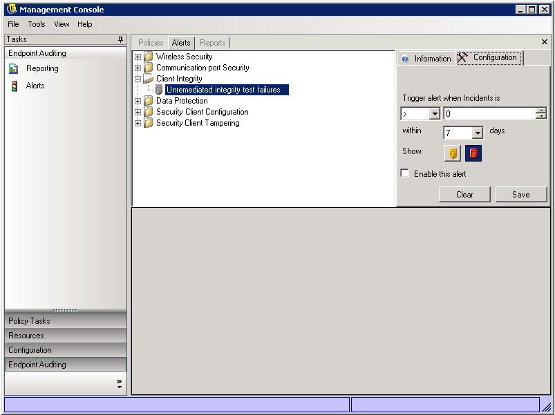Expand the Security Client Tampering node
The width and height of the screenshot is (555, 415).
point(138,123)
